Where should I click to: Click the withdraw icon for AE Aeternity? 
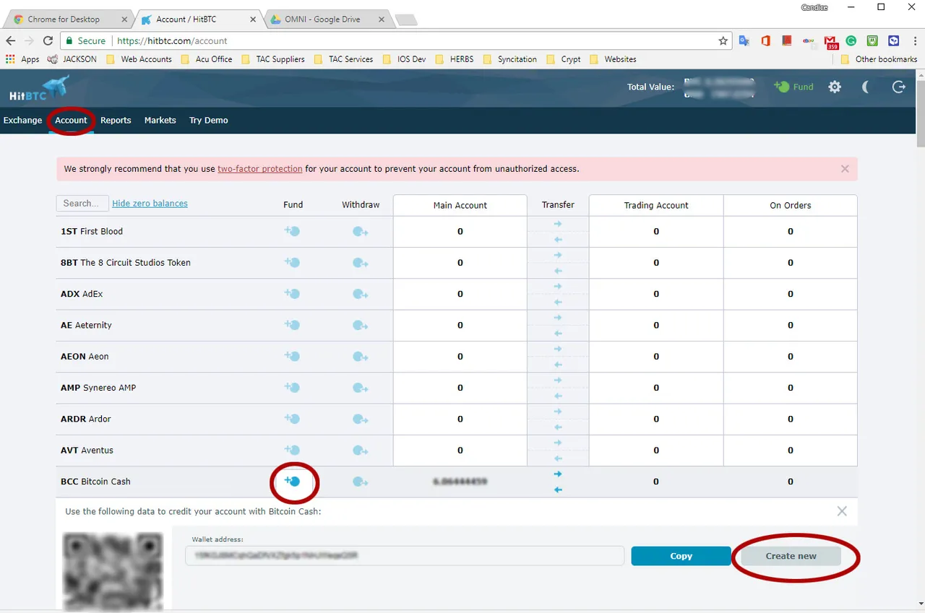click(x=361, y=326)
